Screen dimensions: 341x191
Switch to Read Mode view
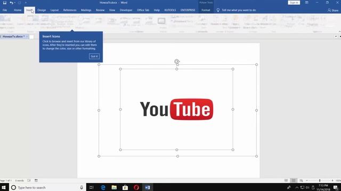[286, 180]
